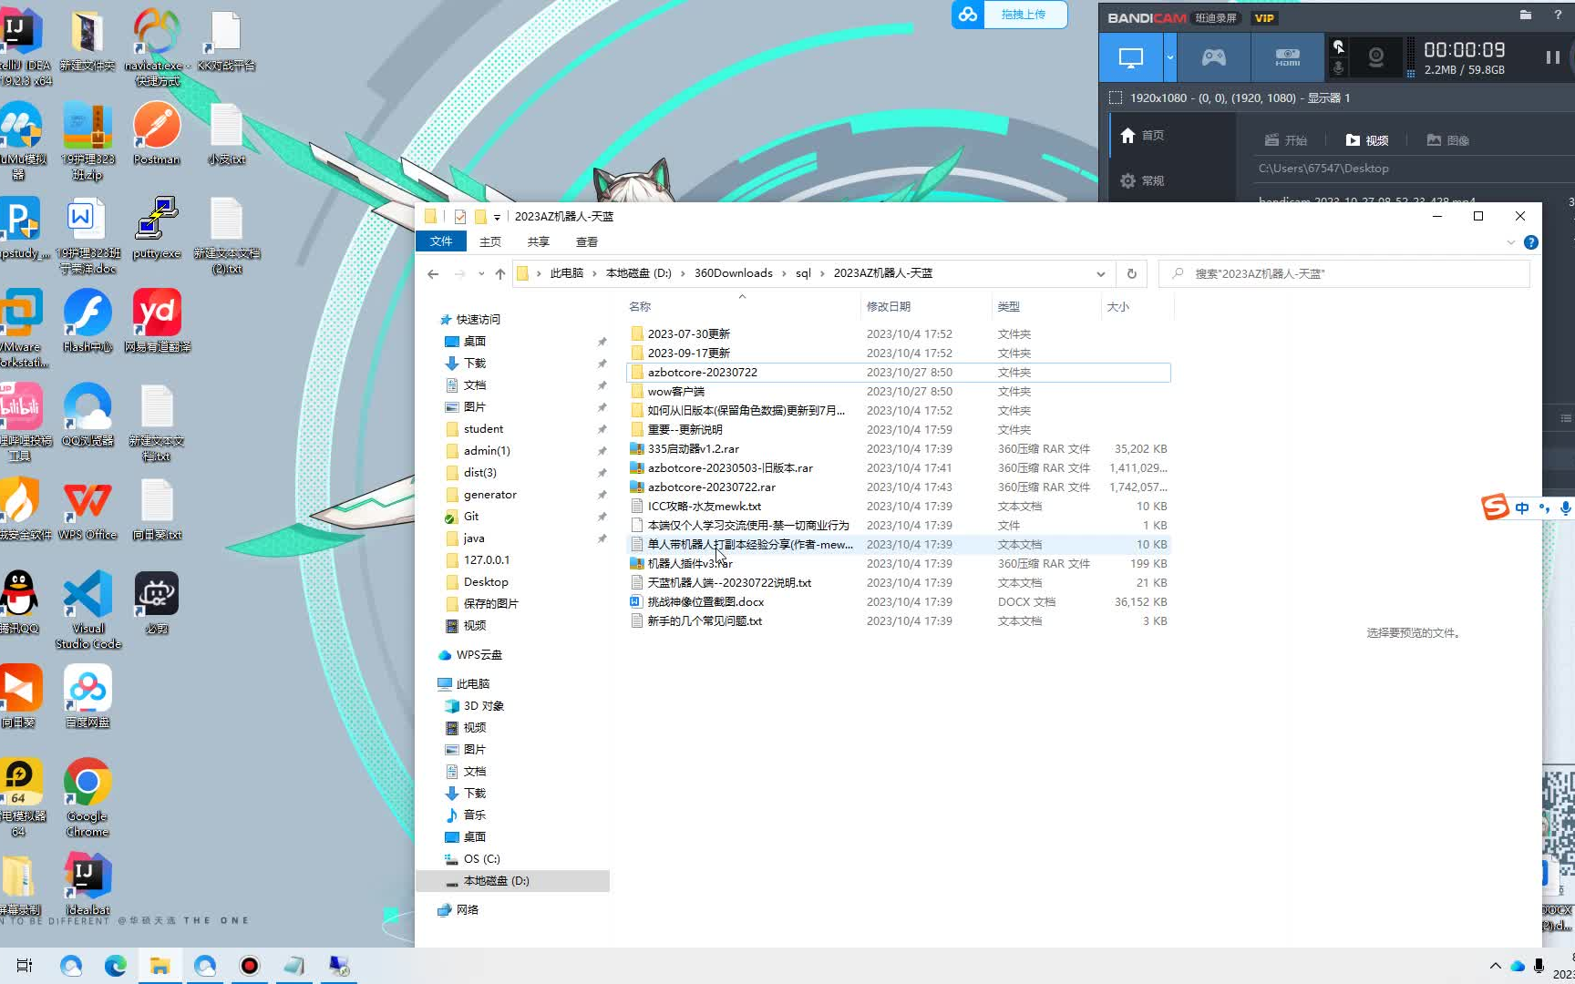
Task: Show hidden system tray icons
Action: (1495, 966)
